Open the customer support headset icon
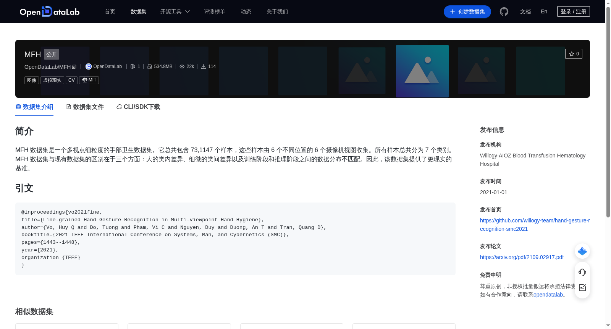Viewport: 611px width, 329px height. tap(582, 272)
